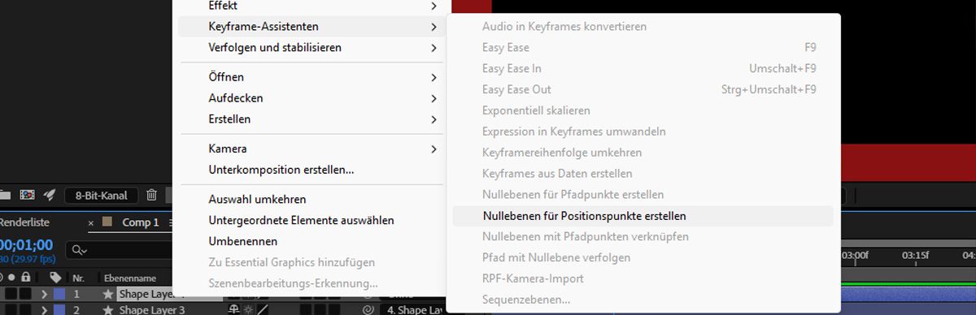
Task: Click parent pick whip of Shape Layer 3
Action: tap(368, 310)
